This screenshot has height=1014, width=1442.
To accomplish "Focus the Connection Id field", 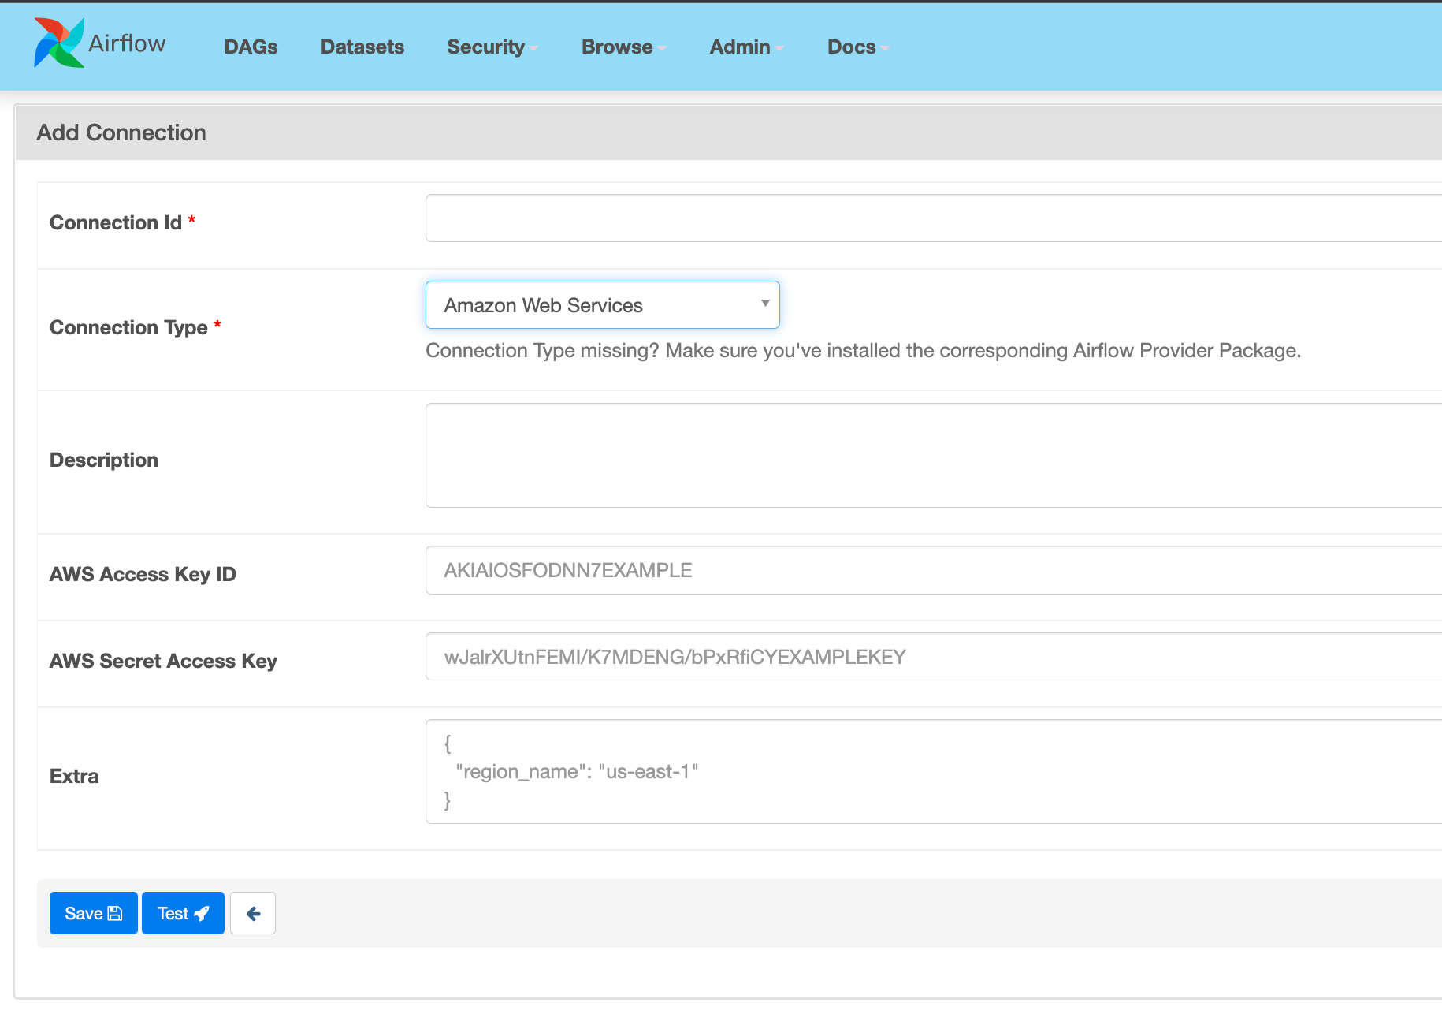I will (x=934, y=218).
